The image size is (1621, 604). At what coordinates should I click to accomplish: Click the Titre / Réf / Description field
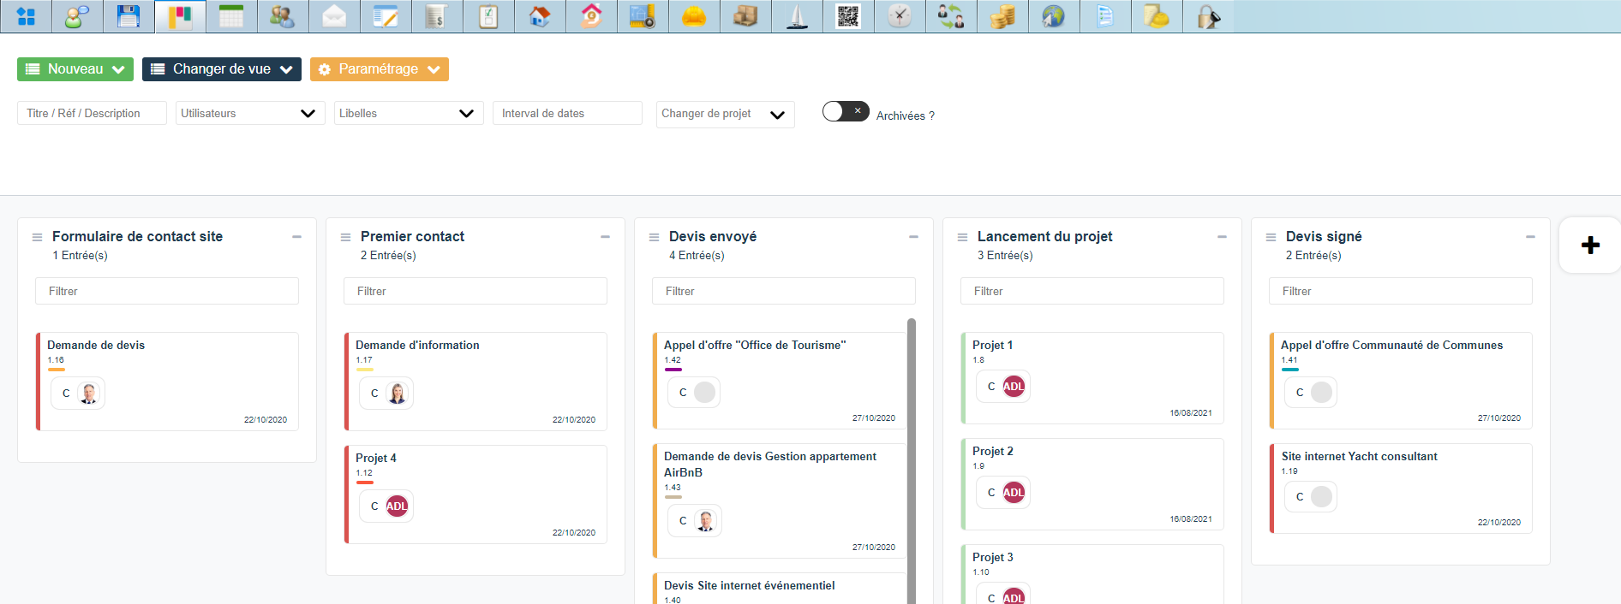pyautogui.click(x=92, y=113)
